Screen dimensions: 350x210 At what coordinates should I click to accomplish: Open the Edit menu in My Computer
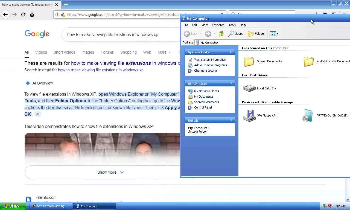195,25
